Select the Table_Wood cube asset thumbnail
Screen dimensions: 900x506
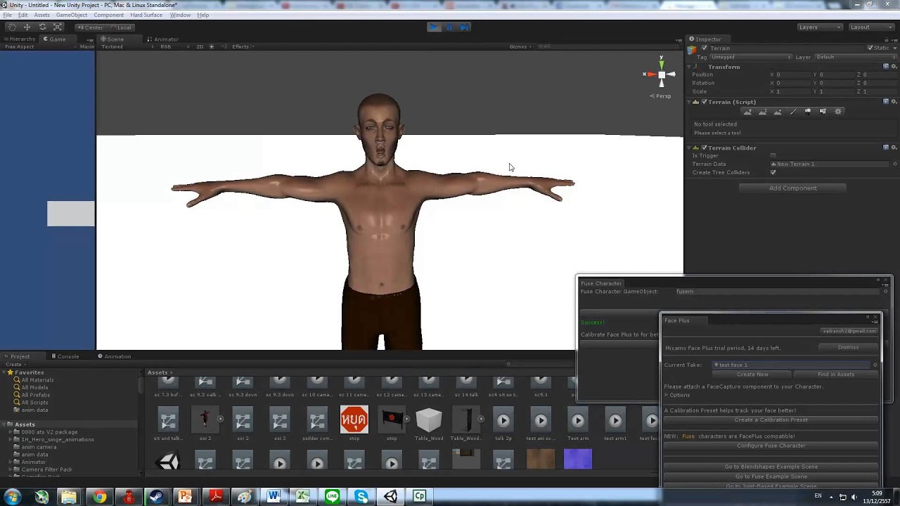coord(429,420)
